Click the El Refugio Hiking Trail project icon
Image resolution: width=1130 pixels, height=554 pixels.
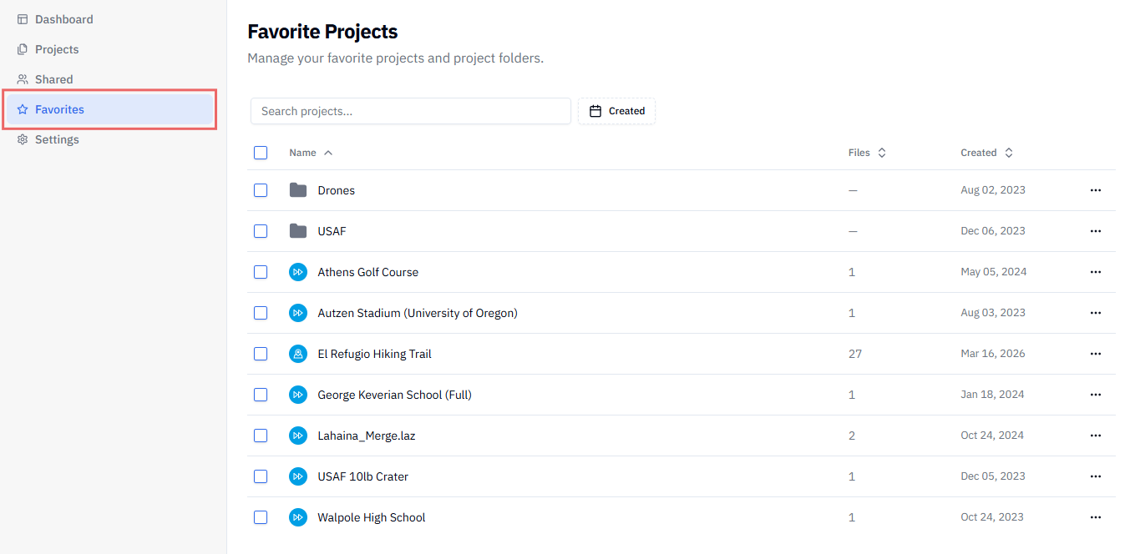298,354
